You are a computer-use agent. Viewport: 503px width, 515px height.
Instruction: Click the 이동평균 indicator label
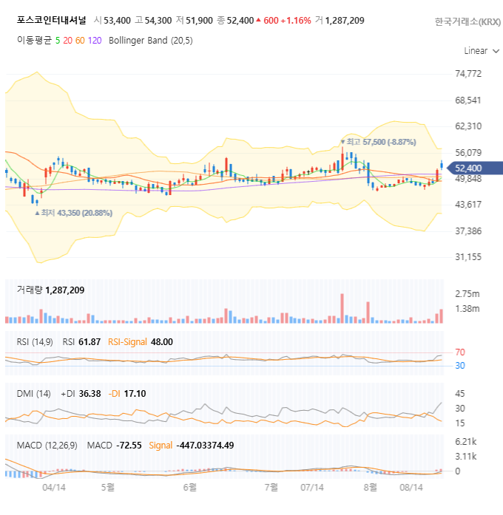click(x=34, y=41)
